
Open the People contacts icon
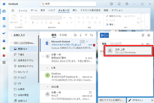pyautogui.click(x=4, y=26)
